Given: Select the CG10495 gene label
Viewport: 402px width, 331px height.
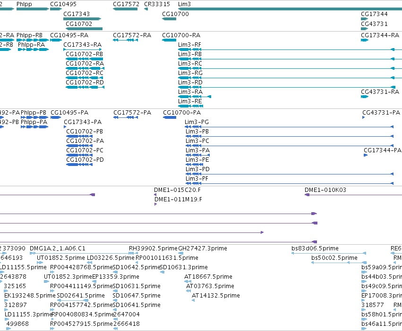Looking at the screenshot, I should click(x=63, y=4).
